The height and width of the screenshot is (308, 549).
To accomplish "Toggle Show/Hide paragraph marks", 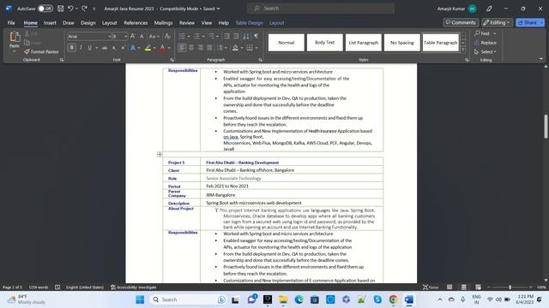I will click(x=256, y=36).
